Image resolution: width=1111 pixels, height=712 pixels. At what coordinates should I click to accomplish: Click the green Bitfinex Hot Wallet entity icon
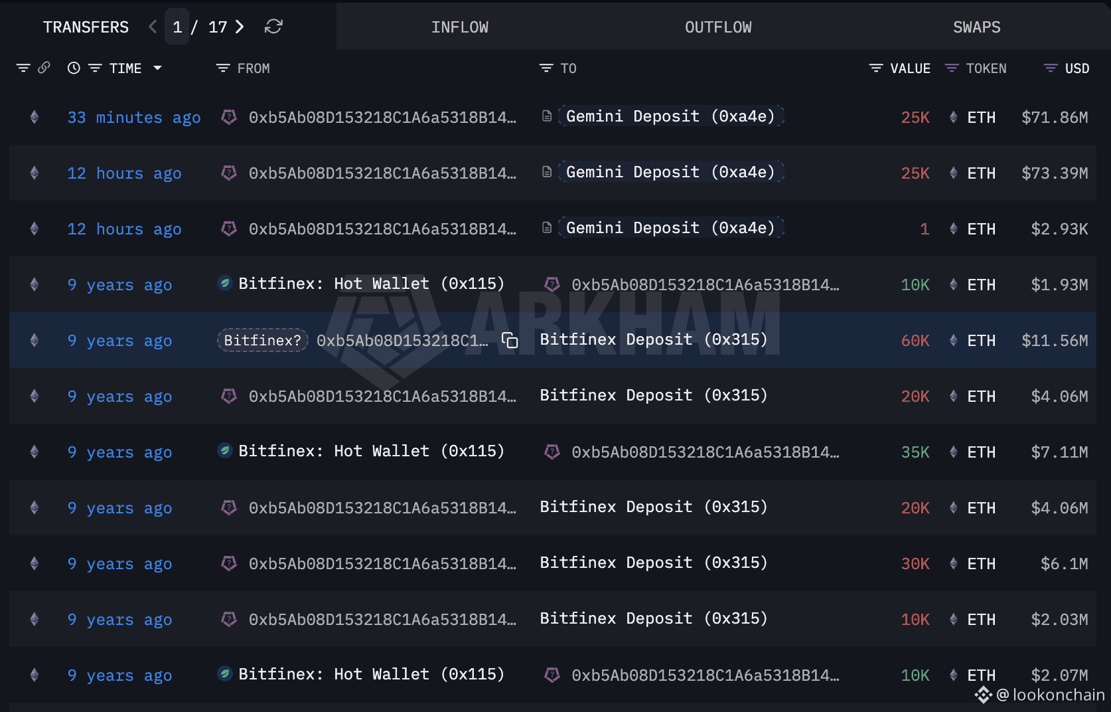(224, 283)
